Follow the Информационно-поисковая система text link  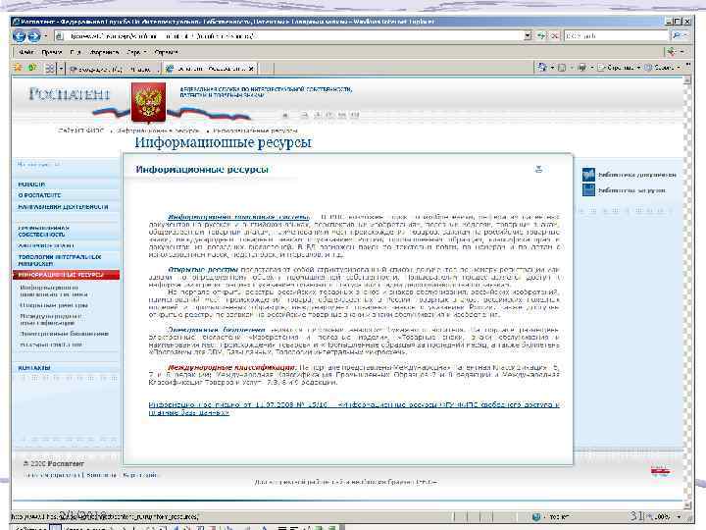[238, 217]
